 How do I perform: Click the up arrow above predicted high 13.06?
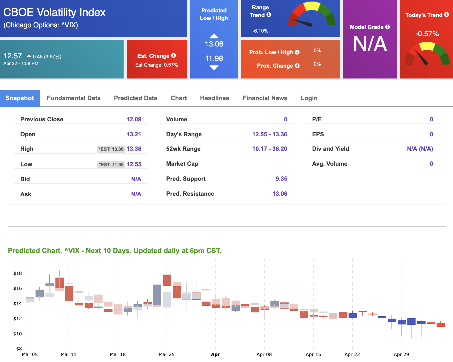point(214,36)
